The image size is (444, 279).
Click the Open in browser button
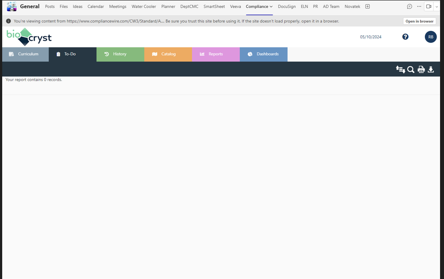point(419,20)
